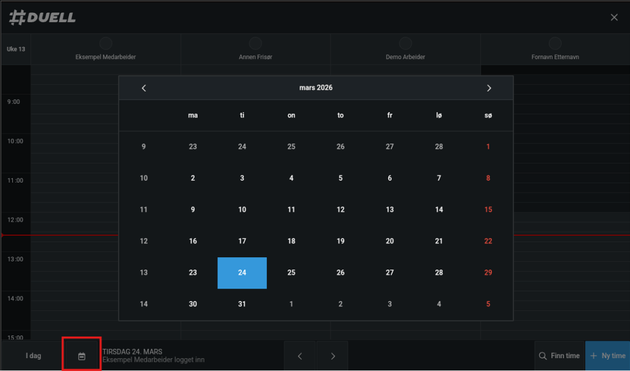Pick 31 March in the calendar
This screenshot has width=630, height=371.
coord(242,304)
